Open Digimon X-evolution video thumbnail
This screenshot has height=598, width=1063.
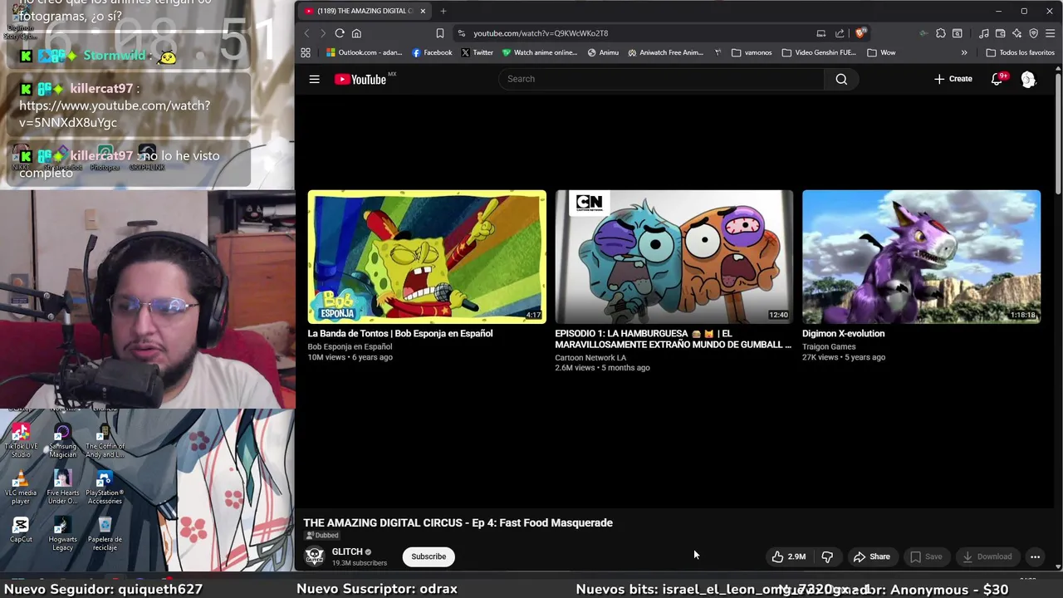(921, 257)
